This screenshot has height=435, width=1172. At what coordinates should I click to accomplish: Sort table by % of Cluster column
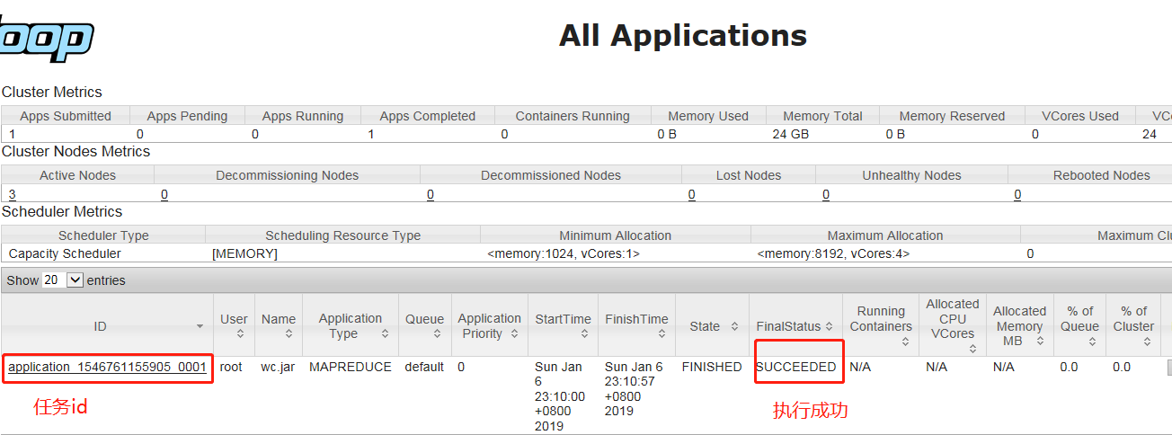[x=1134, y=326]
